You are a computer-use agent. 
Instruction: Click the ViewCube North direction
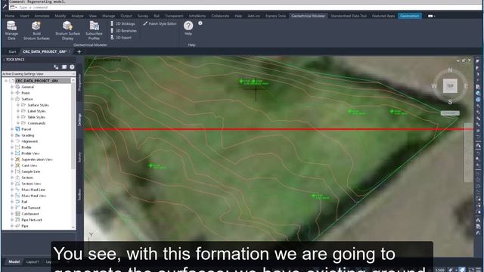pos(450,70)
